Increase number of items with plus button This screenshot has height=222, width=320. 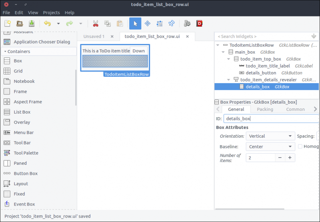[x=290, y=158]
